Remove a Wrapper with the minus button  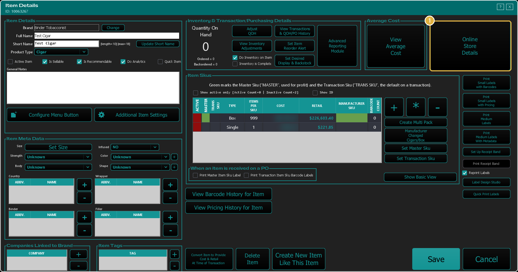[170, 198]
